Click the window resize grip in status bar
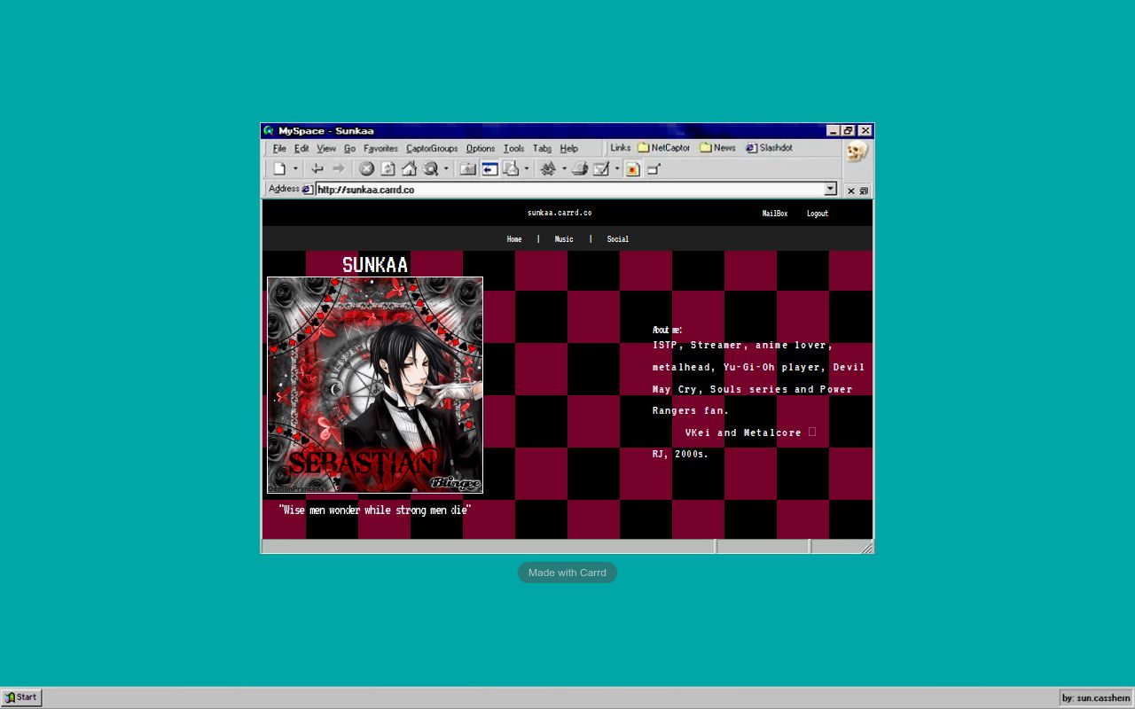This screenshot has height=709, width=1135. coord(867,548)
